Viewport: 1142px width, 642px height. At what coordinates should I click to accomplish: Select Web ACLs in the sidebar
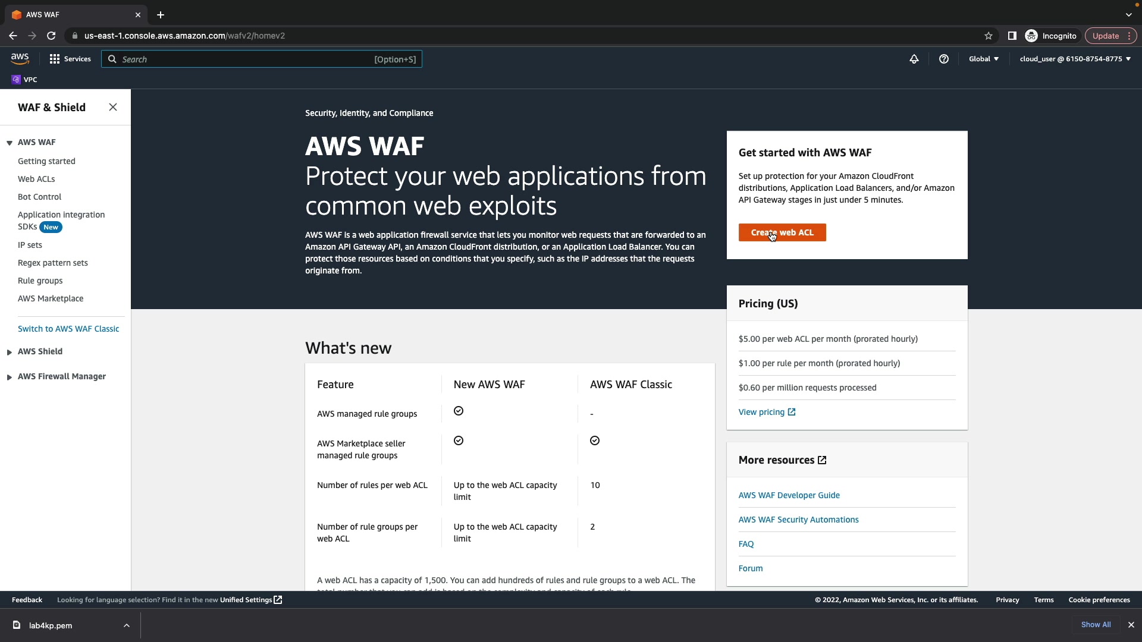click(x=36, y=179)
